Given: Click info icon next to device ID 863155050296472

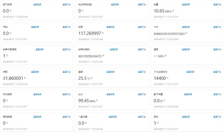Looking at the screenshot, I should point(103,55).
